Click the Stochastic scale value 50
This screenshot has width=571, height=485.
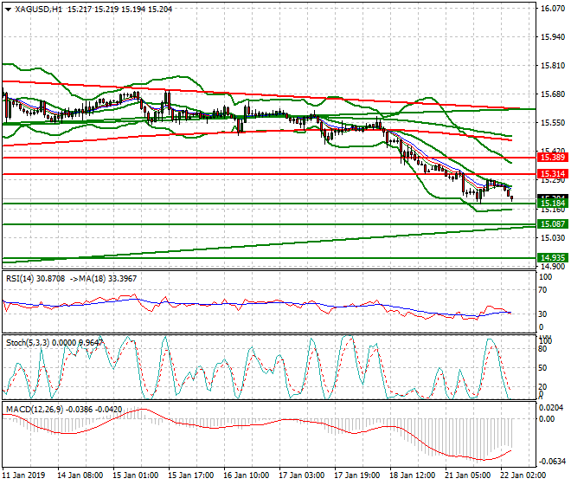pyautogui.click(x=542, y=368)
